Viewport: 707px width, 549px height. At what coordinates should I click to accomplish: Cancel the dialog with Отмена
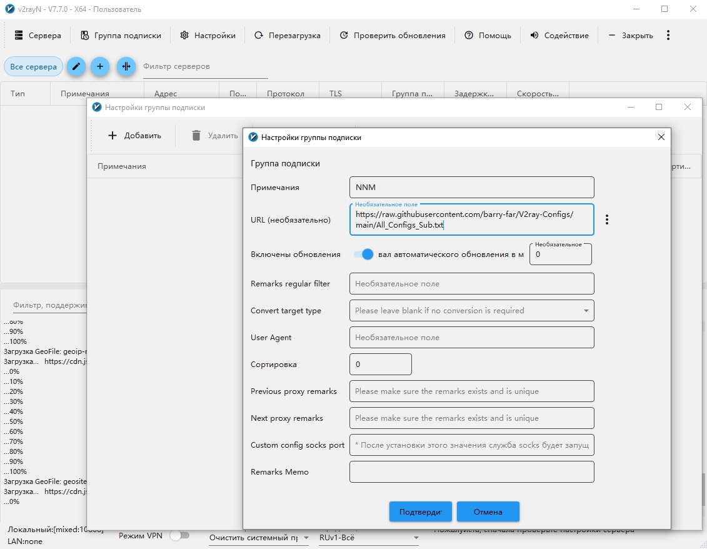tap(488, 511)
